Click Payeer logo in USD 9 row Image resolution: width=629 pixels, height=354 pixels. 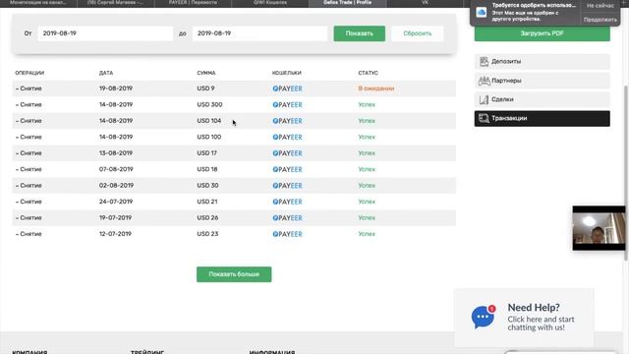[287, 88]
